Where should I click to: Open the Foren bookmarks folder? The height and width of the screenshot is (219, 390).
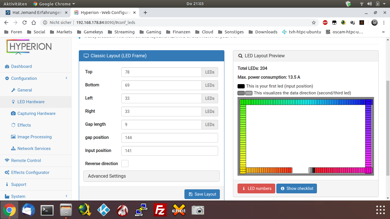pyautogui.click(x=13, y=32)
